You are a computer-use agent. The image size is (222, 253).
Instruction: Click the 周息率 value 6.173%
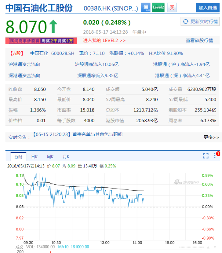point(208,121)
